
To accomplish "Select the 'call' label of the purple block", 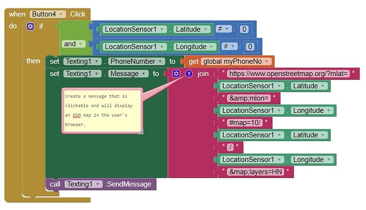I will 55,184.
